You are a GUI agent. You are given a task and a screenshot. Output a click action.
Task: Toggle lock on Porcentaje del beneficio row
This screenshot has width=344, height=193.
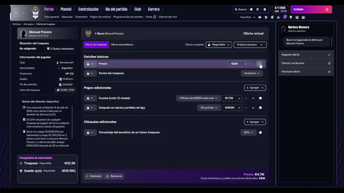[x=90, y=132]
